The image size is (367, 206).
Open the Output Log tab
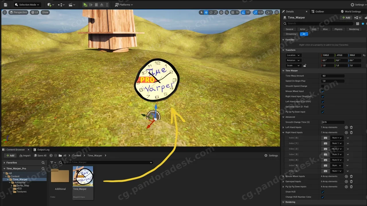tap(41, 150)
